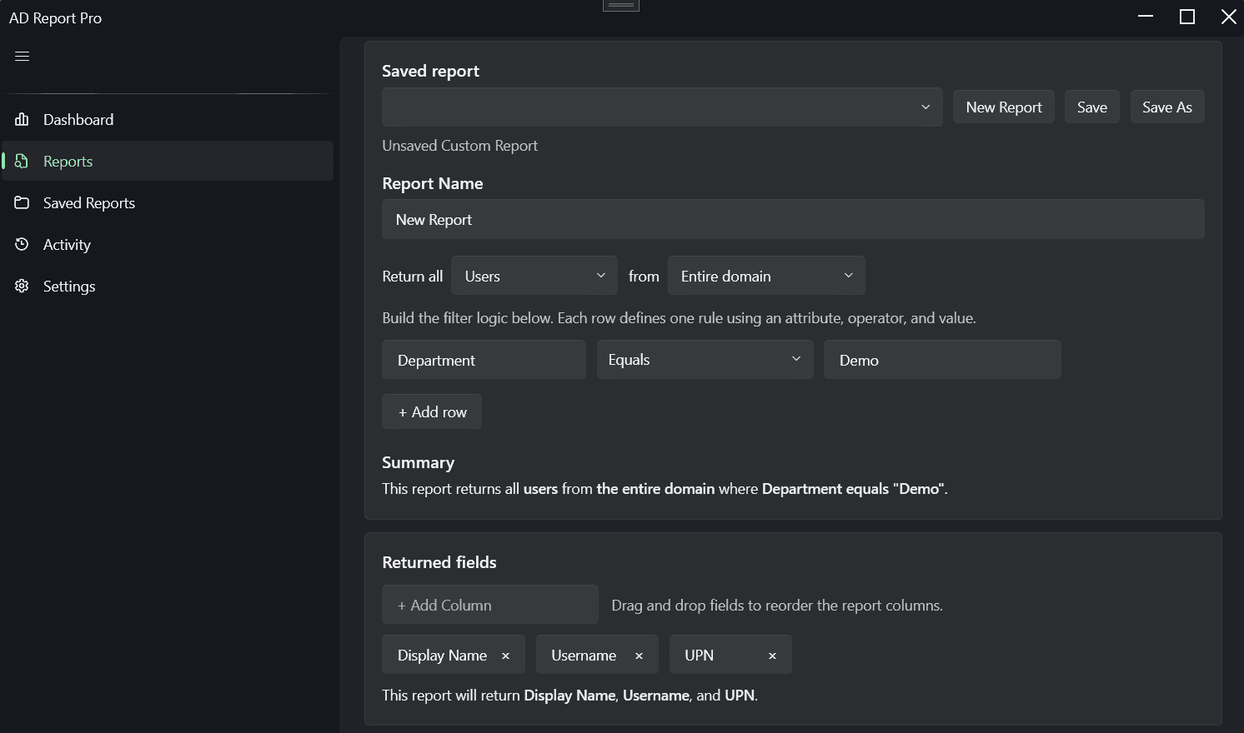
Task: Click the Report Name input field
Action: [793, 219]
